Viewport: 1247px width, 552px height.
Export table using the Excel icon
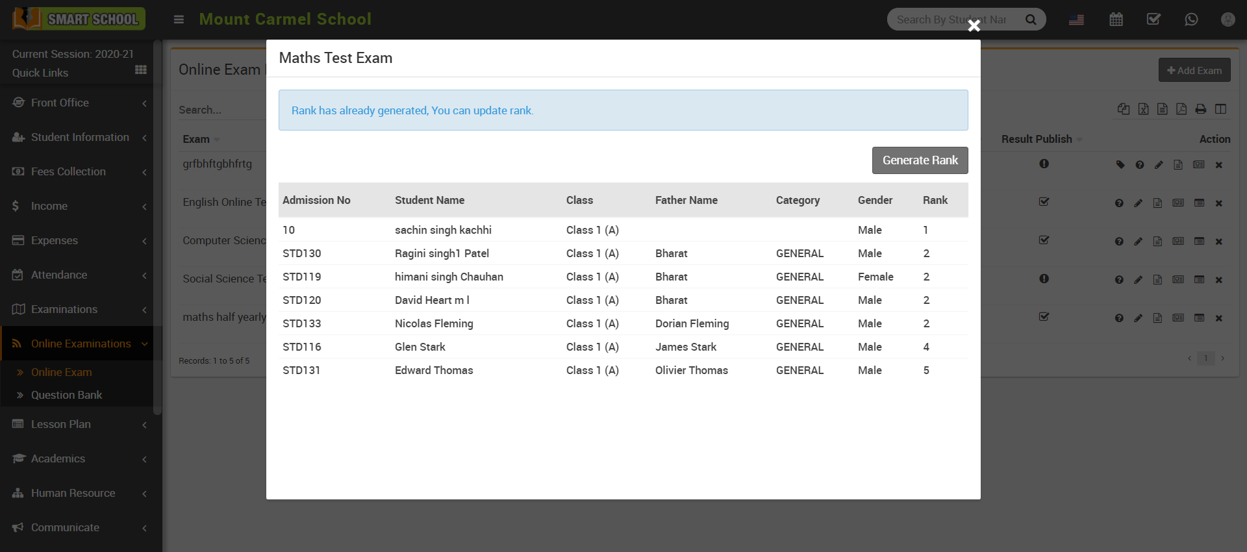[1143, 109]
